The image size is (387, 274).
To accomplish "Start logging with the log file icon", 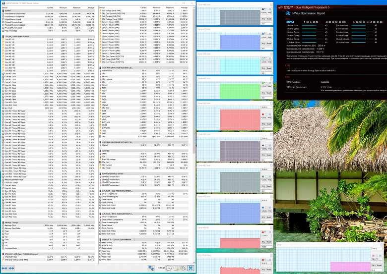I will coord(176,268).
